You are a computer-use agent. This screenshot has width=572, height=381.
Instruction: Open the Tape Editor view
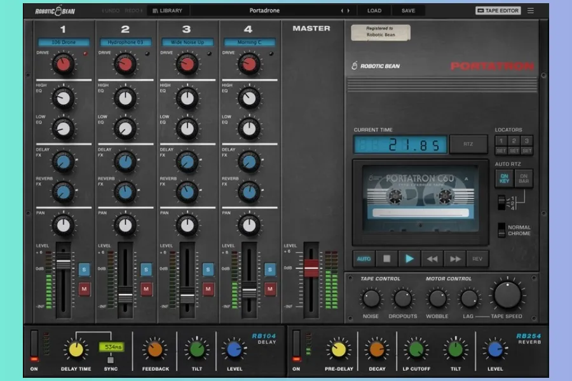498,11
